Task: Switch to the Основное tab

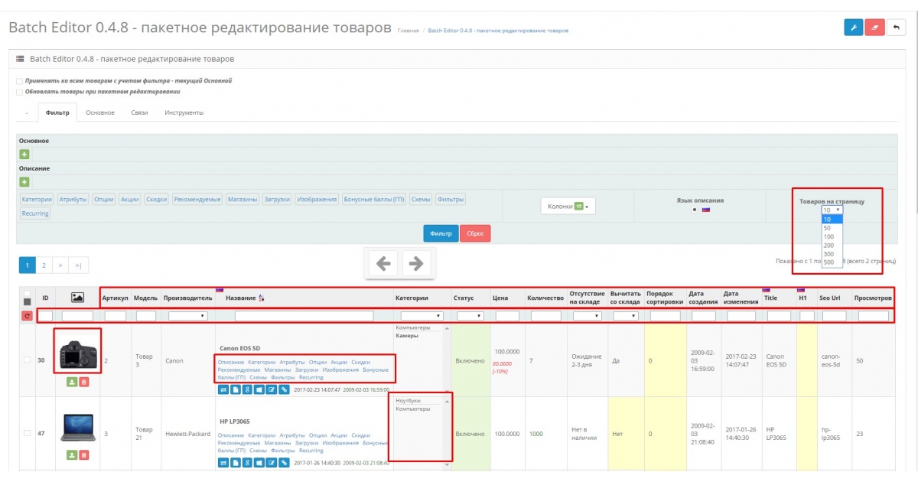Action: 101,112
